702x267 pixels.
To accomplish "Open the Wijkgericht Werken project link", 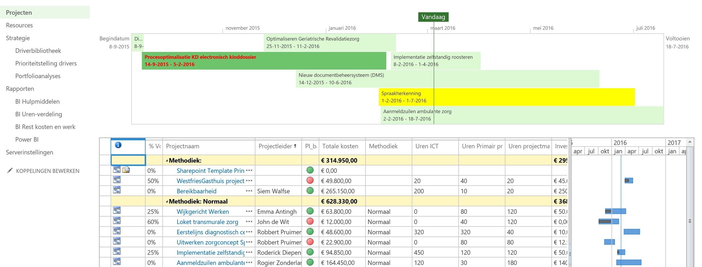I will (x=203, y=212).
